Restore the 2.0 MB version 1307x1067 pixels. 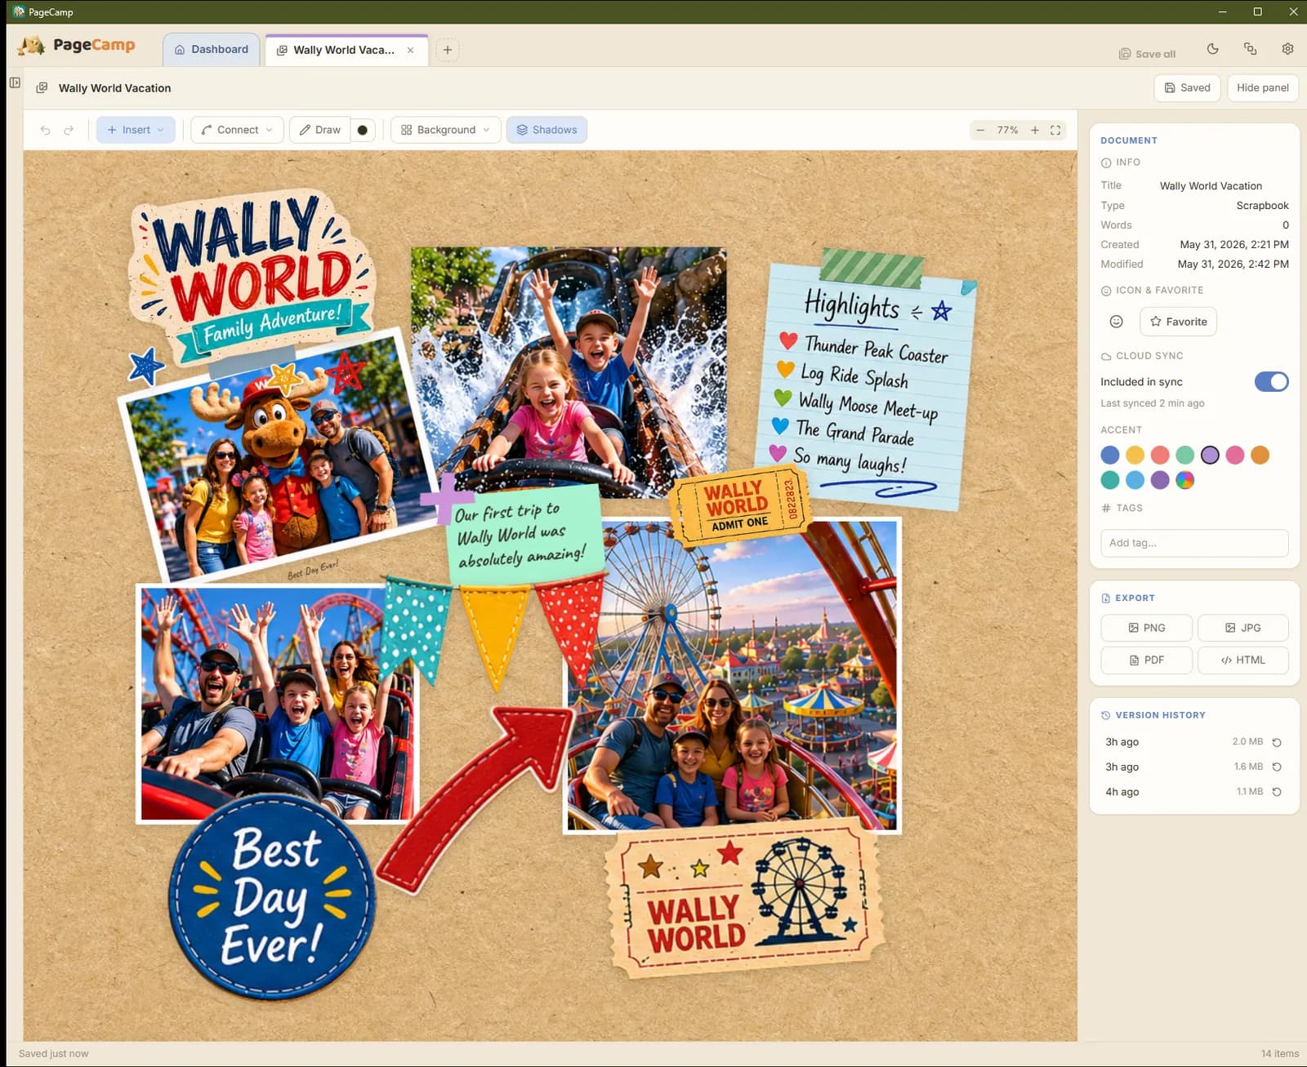[x=1277, y=742]
